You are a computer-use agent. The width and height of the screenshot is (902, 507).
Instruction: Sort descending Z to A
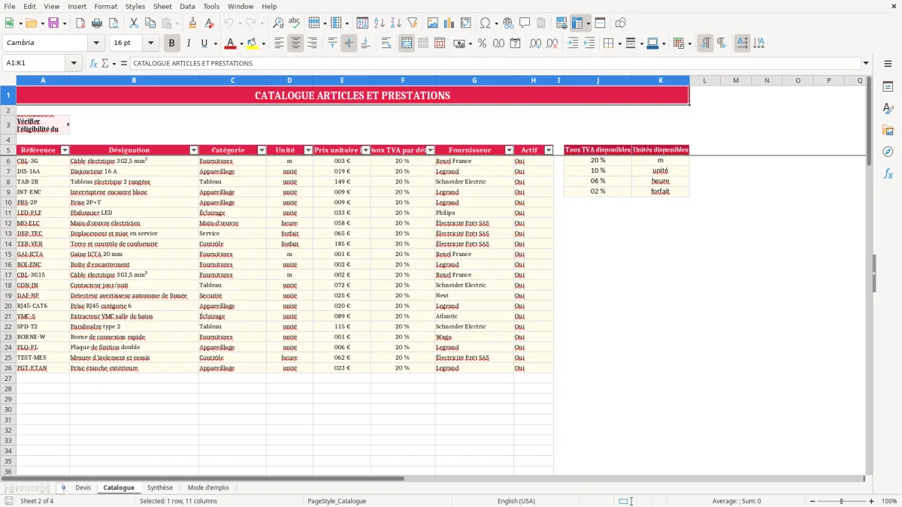click(x=396, y=23)
